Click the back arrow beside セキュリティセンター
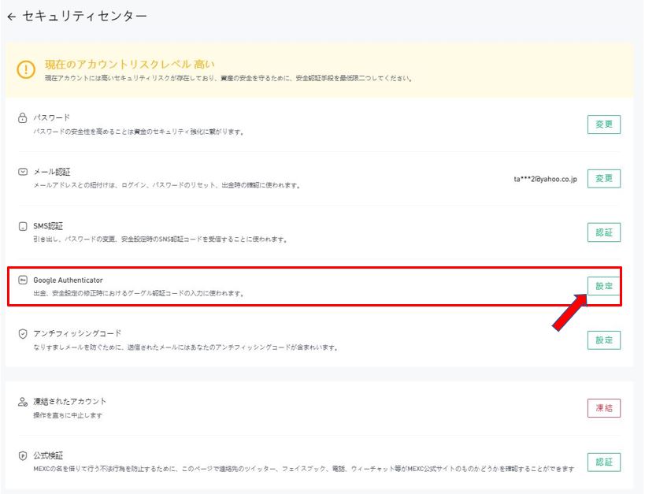This screenshot has height=494, width=645. tap(11, 17)
